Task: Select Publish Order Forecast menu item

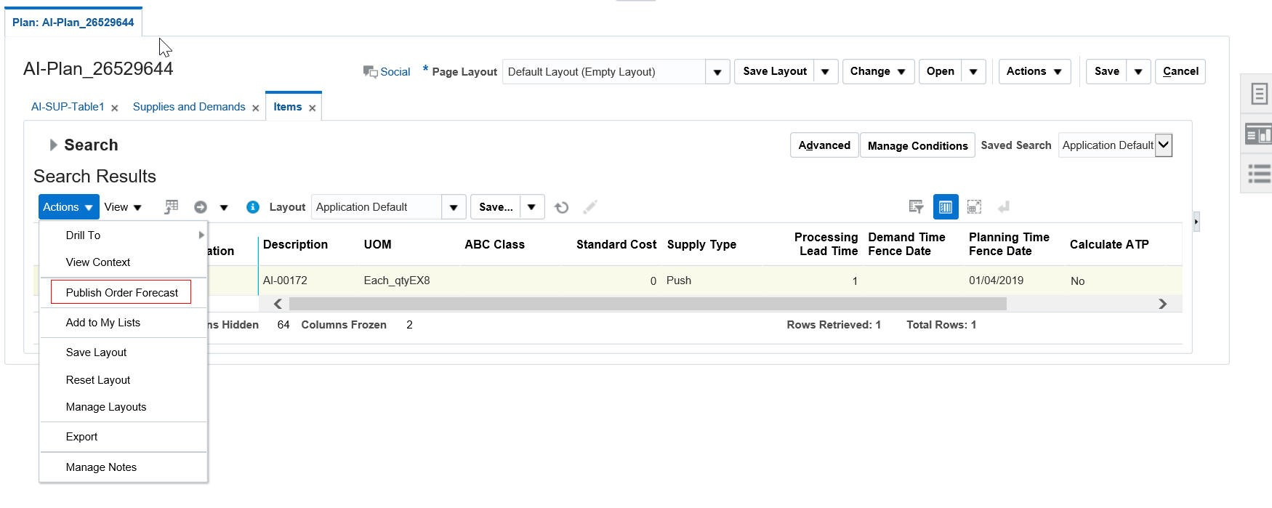Action: [x=121, y=293]
